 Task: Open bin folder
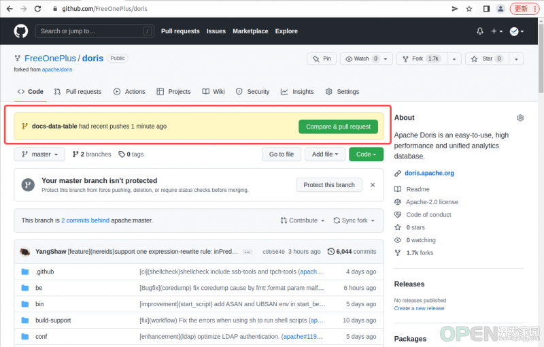39,304
